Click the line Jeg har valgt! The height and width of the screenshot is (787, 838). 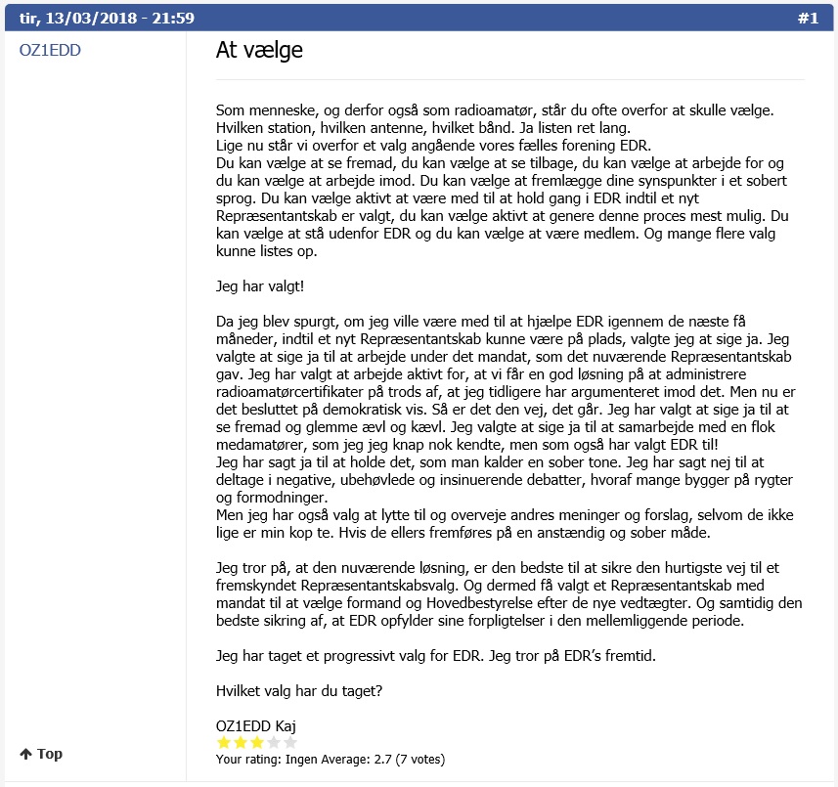[x=260, y=286]
